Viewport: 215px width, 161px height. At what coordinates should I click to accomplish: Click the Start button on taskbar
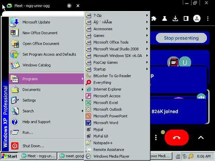point(9,156)
